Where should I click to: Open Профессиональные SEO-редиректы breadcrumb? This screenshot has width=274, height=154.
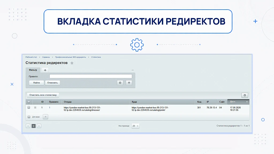point(71,57)
